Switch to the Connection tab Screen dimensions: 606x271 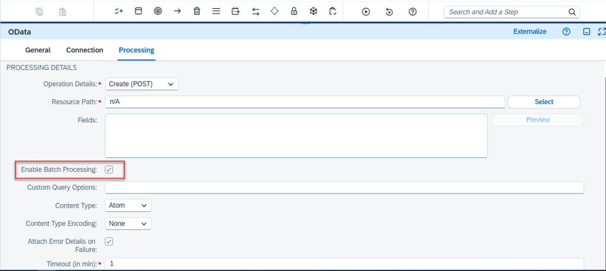(x=85, y=50)
